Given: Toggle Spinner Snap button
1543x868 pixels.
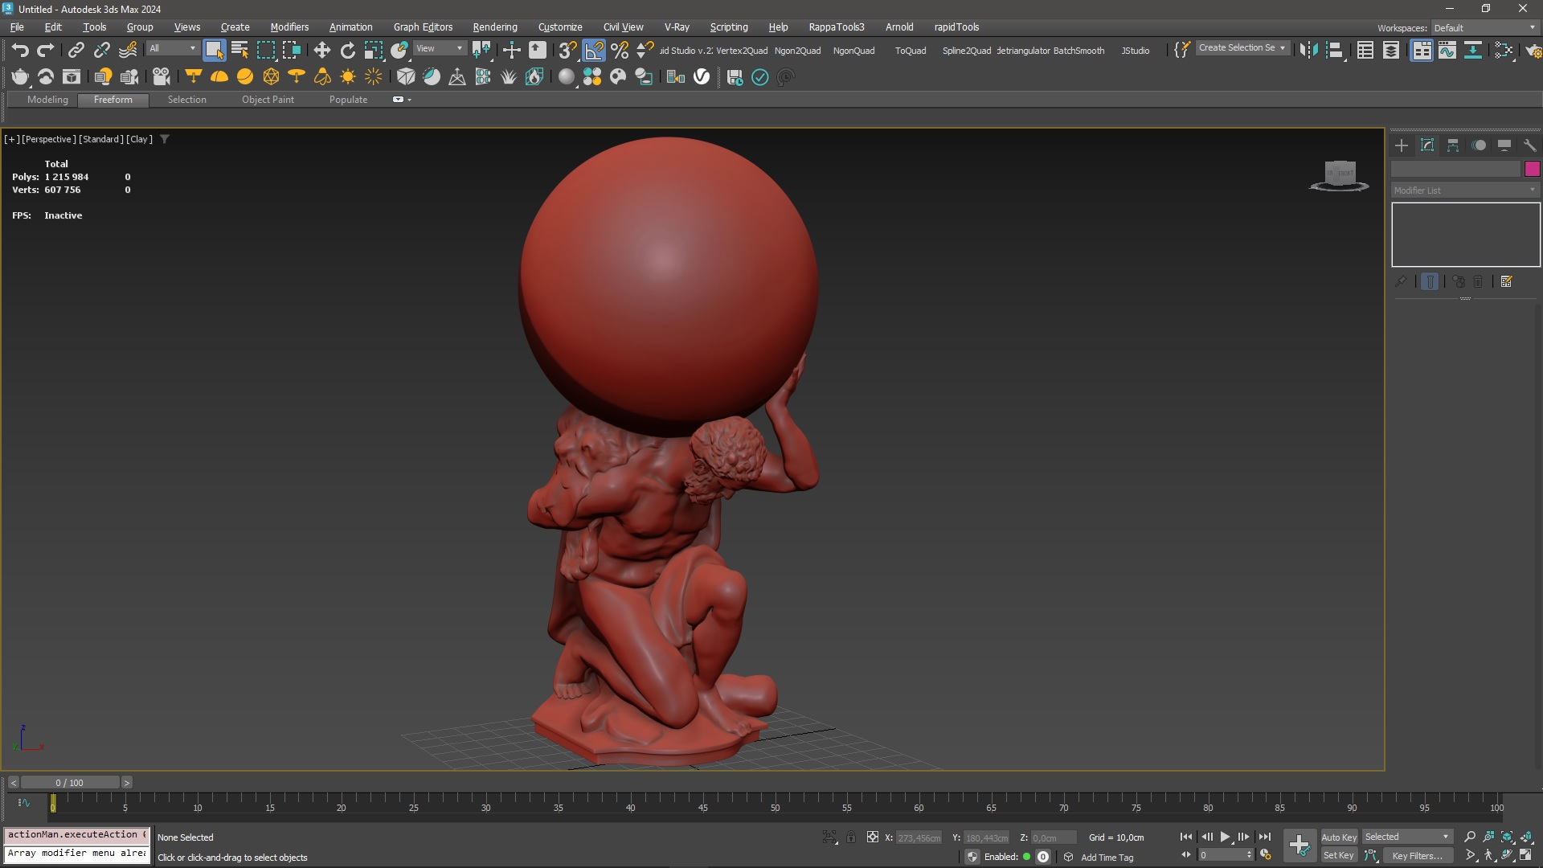Looking at the screenshot, I should tap(645, 50).
